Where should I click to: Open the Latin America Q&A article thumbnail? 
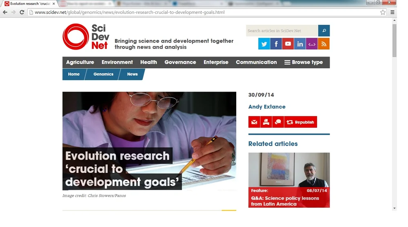[289, 180]
